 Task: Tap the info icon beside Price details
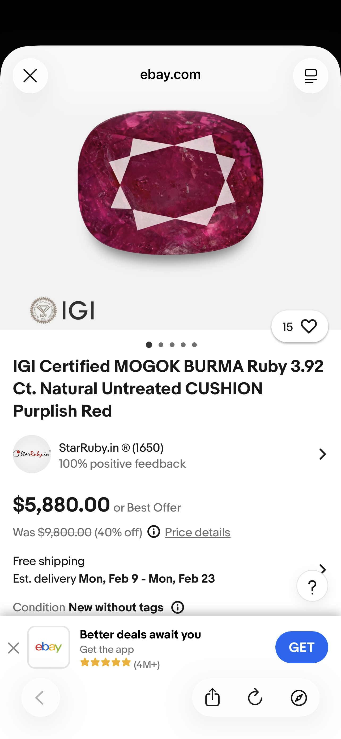pos(154,532)
